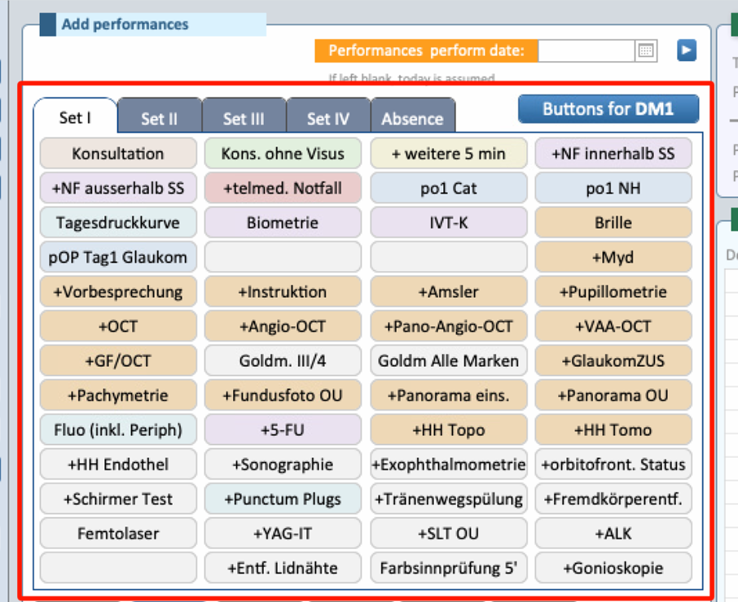738x602 pixels.
Task: Add +Pupillometrie performance
Action: [x=613, y=292]
